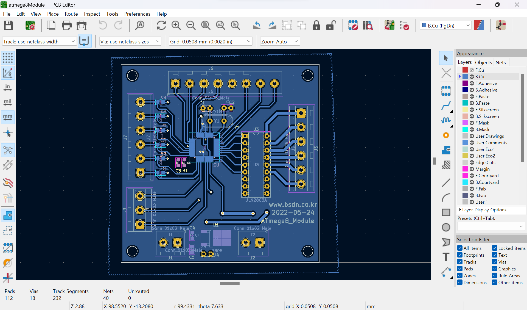527x310 pixels.
Task: Select the Add footprint tool
Action: (x=446, y=91)
